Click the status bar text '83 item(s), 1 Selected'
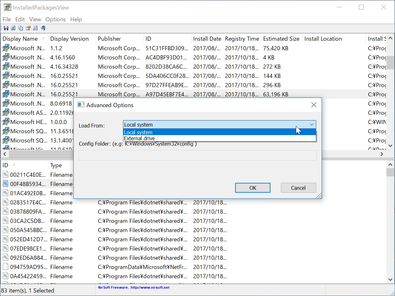 point(28,290)
